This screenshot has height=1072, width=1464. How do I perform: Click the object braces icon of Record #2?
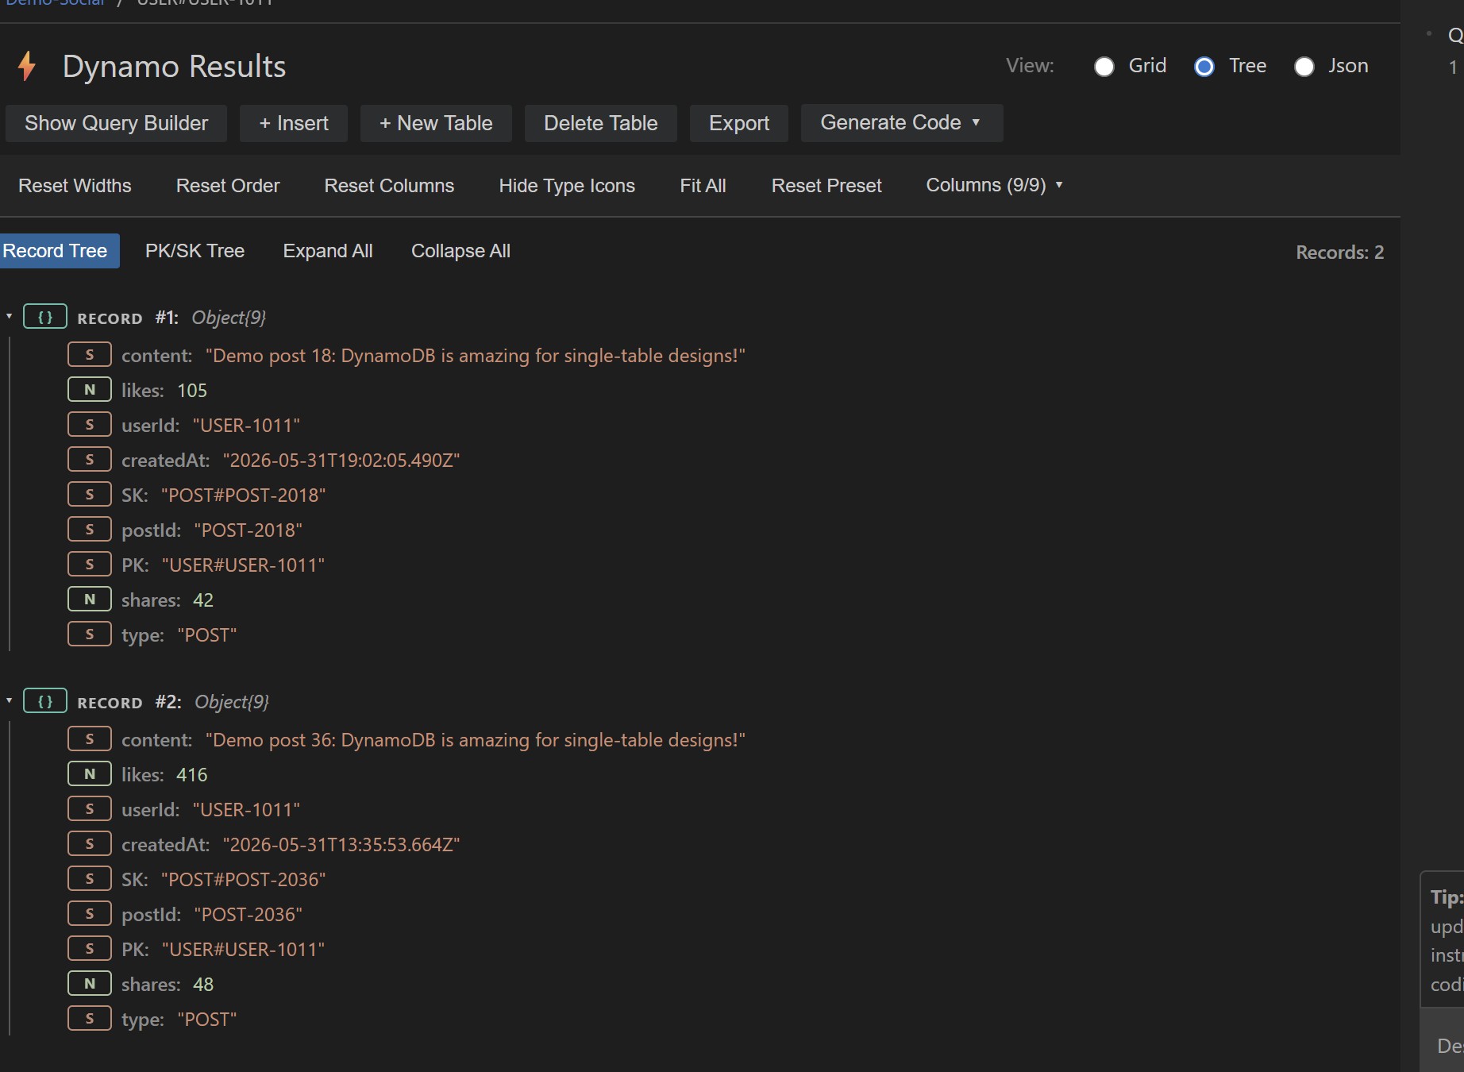point(45,701)
